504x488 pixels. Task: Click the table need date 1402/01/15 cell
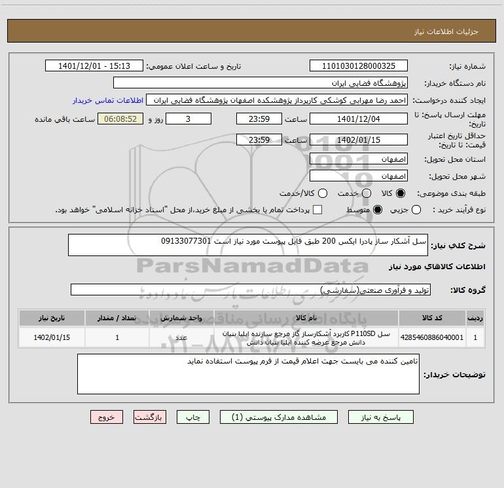[x=52, y=337]
